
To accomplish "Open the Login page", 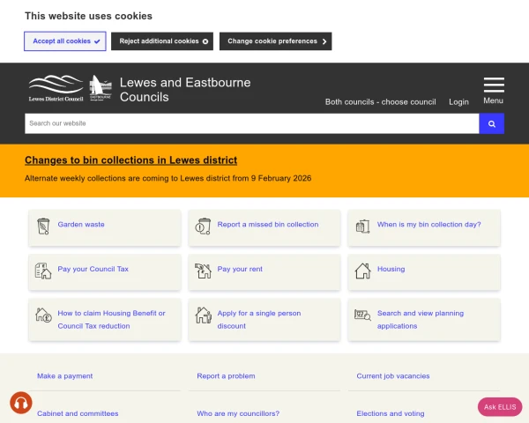I will [458, 102].
